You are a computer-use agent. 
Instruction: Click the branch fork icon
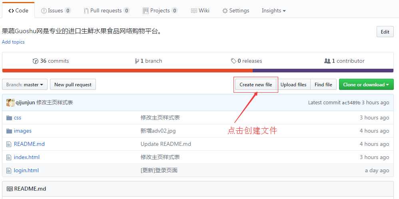[x=137, y=61]
